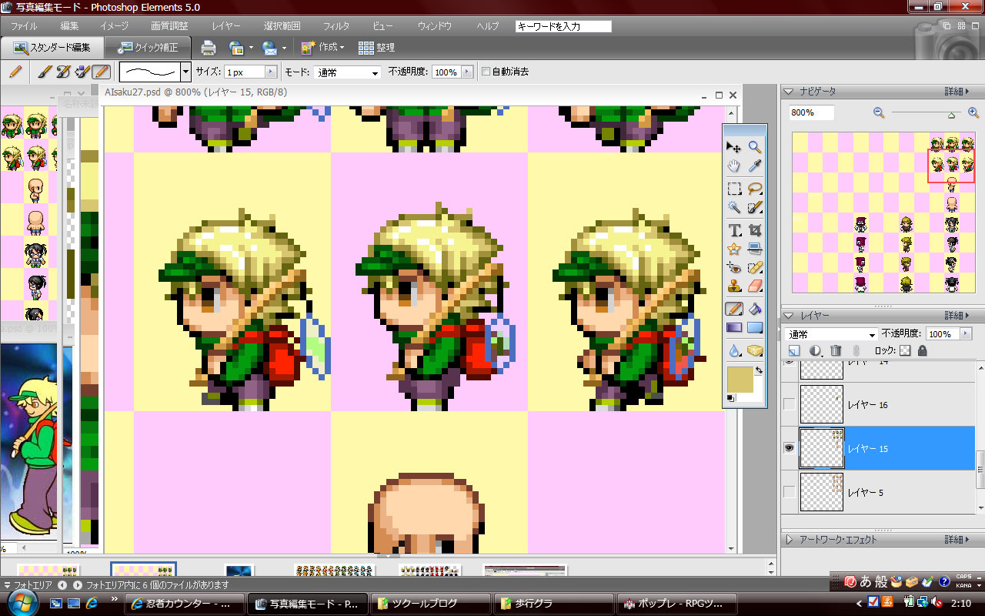Viewport: 985px width, 616px height.
Task: Select the Selection Brush tool
Action: (x=755, y=207)
